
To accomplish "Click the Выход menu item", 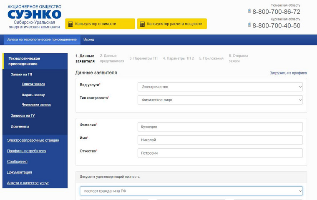I will pyautogui.click(x=89, y=40).
